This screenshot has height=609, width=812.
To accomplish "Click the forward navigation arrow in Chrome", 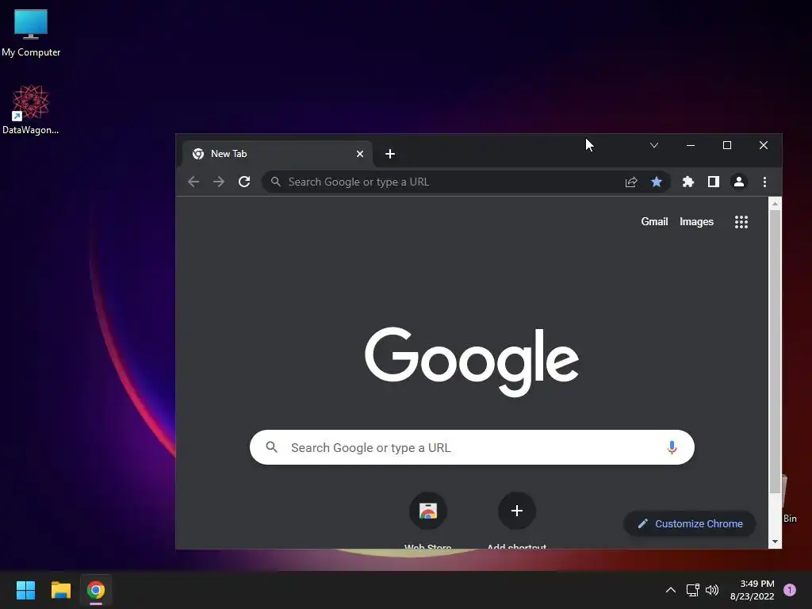I will point(219,182).
